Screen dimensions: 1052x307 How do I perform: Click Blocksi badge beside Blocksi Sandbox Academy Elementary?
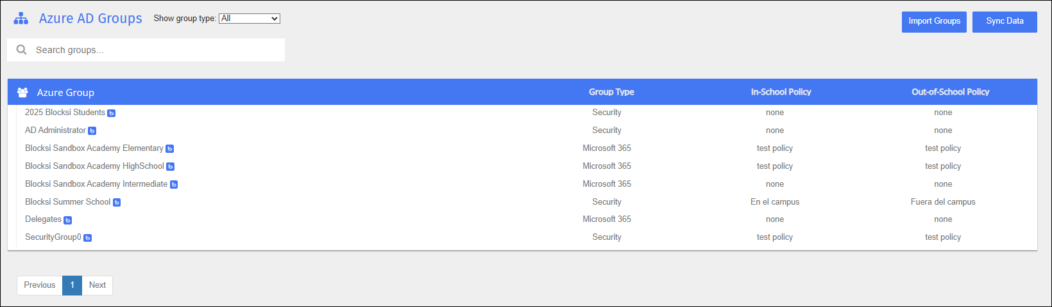pos(170,149)
